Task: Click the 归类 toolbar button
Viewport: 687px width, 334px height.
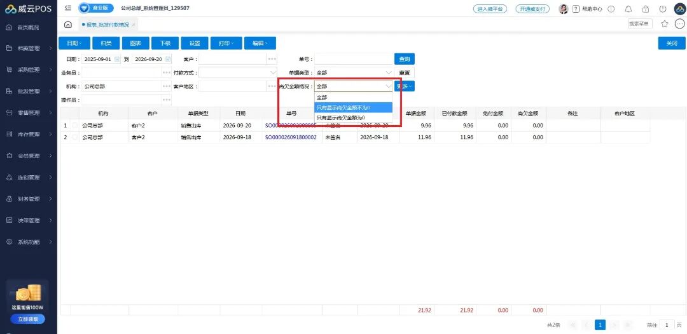Action: pyautogui.click(x=106, y=43)
